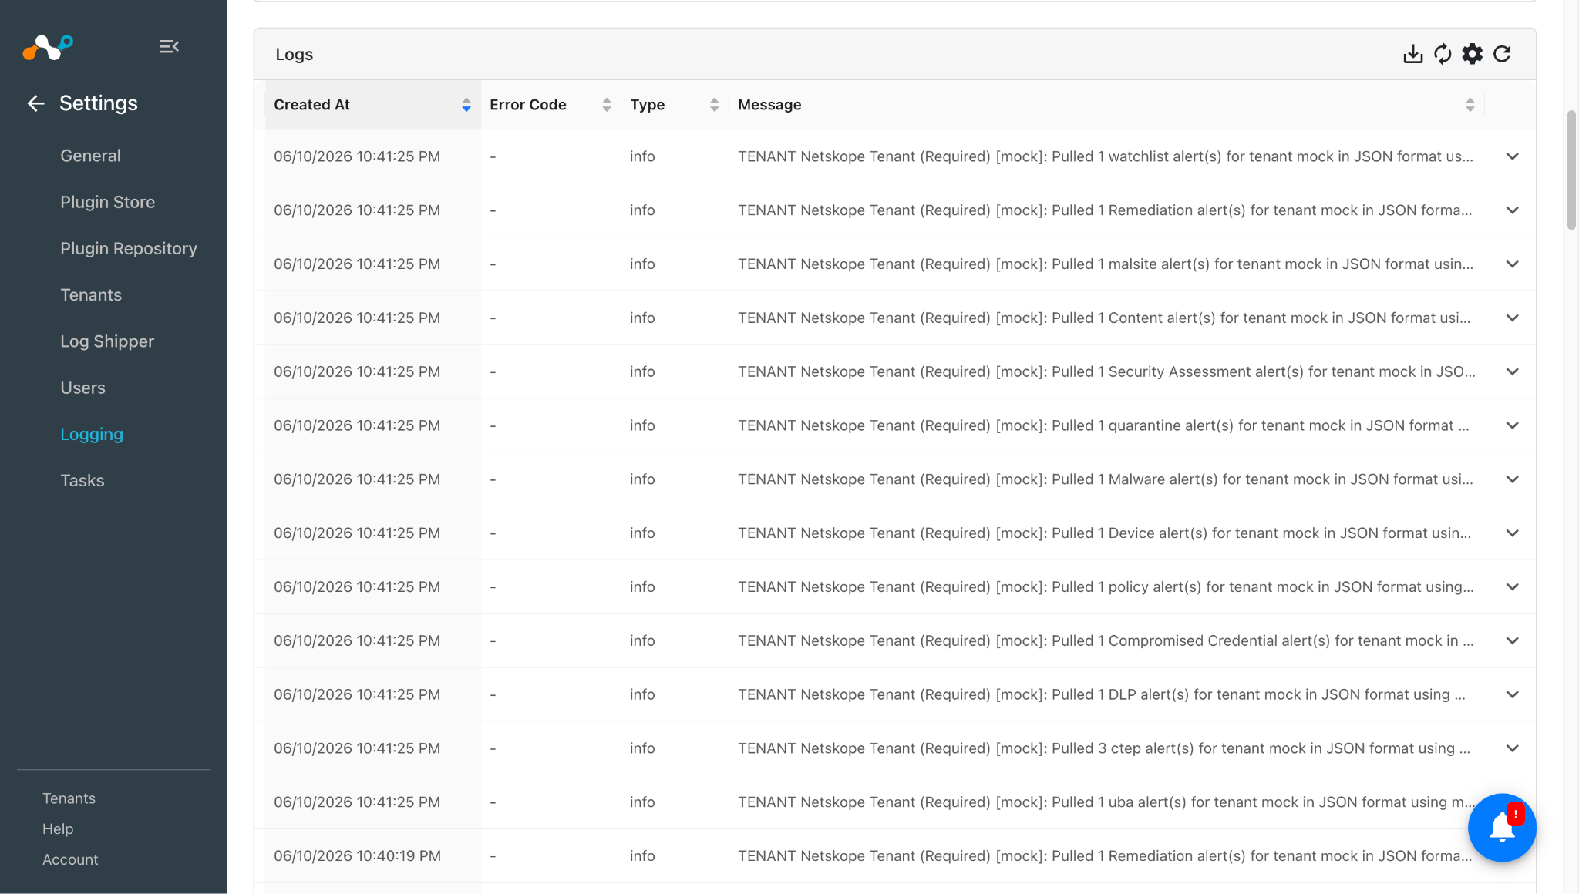Viewport: 1579px width, 894px height.
Task: Click Tenants link at sidebar bottom
Action: pyautogui.click(x=69, y=798)
